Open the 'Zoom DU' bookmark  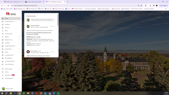click(48, 9)
